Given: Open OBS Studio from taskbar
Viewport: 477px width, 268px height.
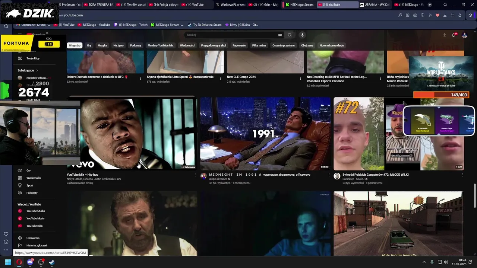Looking at the screenshot, I should click(41, 262).
